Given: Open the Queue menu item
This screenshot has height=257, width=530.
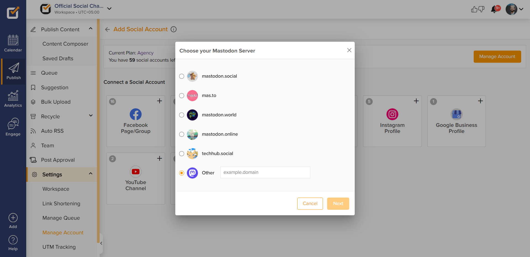Looking at the screenshot, I should point(49,73).
